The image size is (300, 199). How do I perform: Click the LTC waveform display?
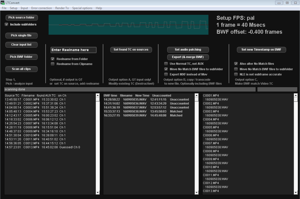pyautogui.click(x=128, y=25)
